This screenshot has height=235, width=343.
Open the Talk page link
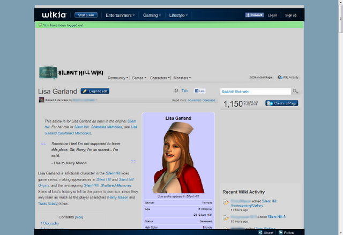pos(184,90)
